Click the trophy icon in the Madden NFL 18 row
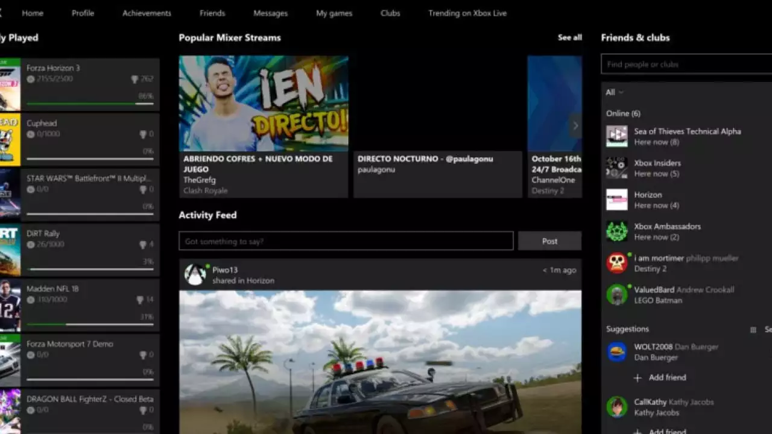Screen dimensions: 772x434 click(x=140, y=300)
